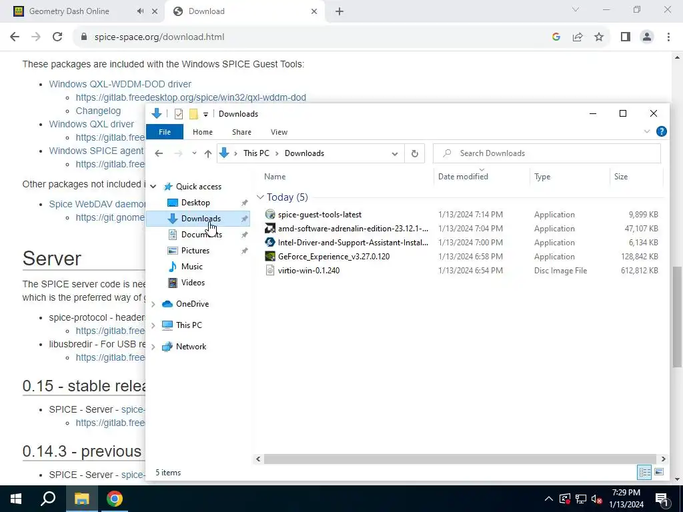
Task: Click This PC in the address path
Action: tap(256, 153)
